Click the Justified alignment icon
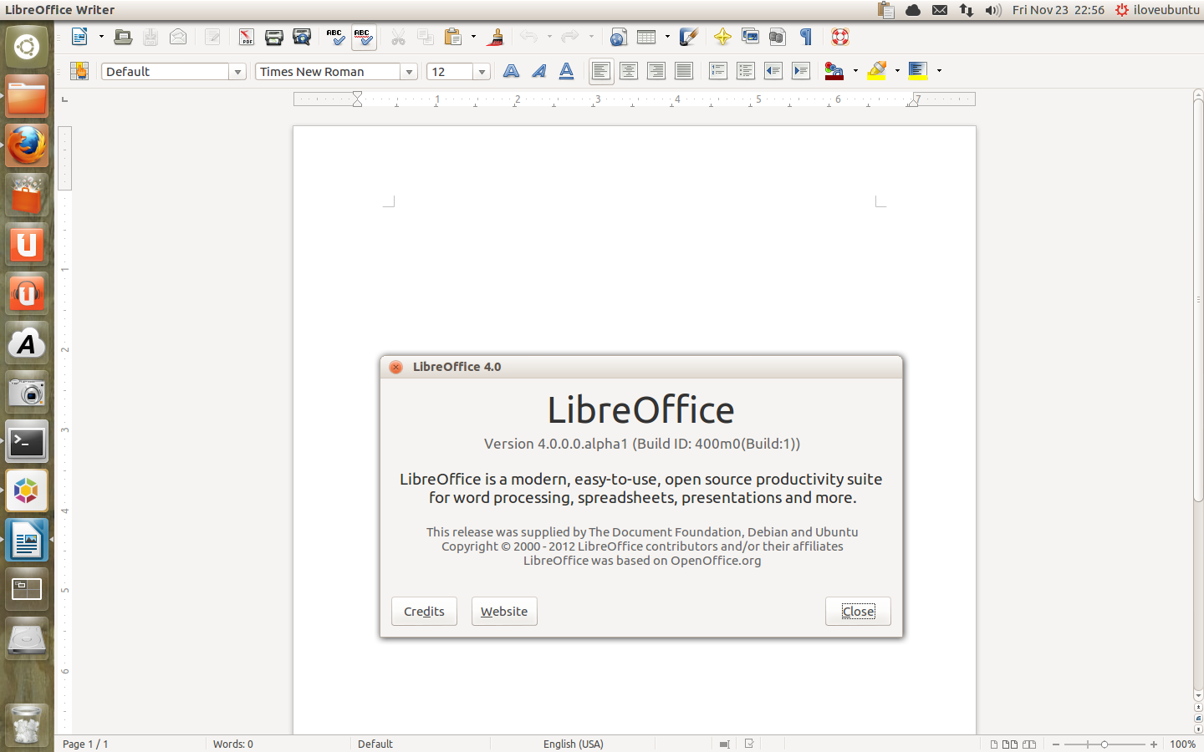The image size is (1204, 752). click(x=684, y=71)
